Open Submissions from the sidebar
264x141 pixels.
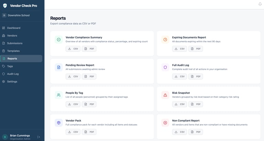click(15, 43)
